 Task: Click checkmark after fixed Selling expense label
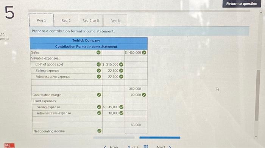99,107
